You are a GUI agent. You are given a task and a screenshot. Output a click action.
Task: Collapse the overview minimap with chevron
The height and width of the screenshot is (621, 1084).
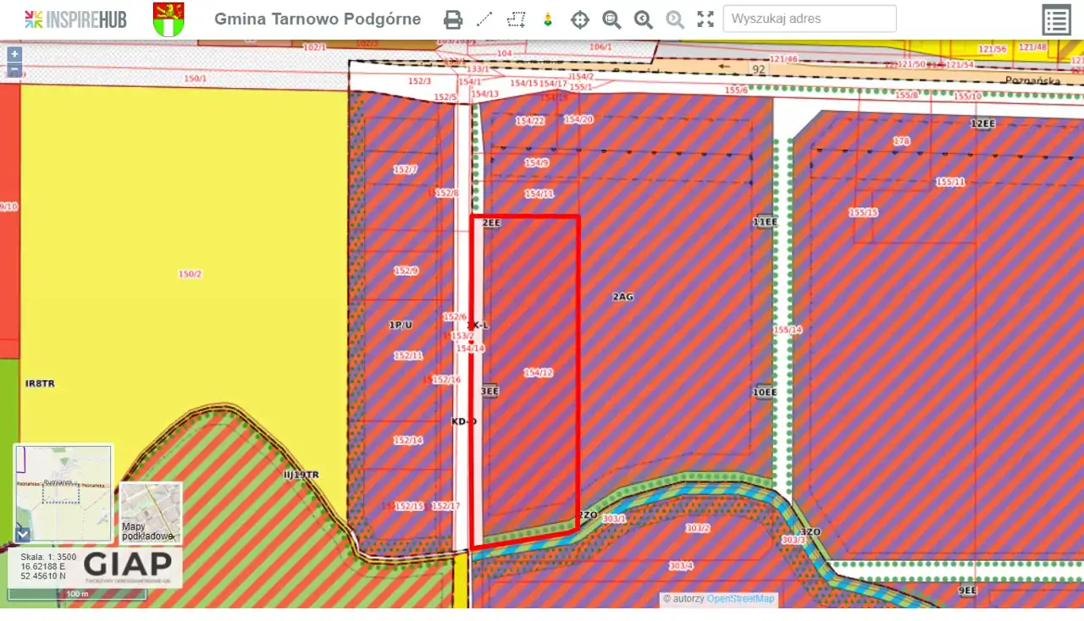pos(23,534)
